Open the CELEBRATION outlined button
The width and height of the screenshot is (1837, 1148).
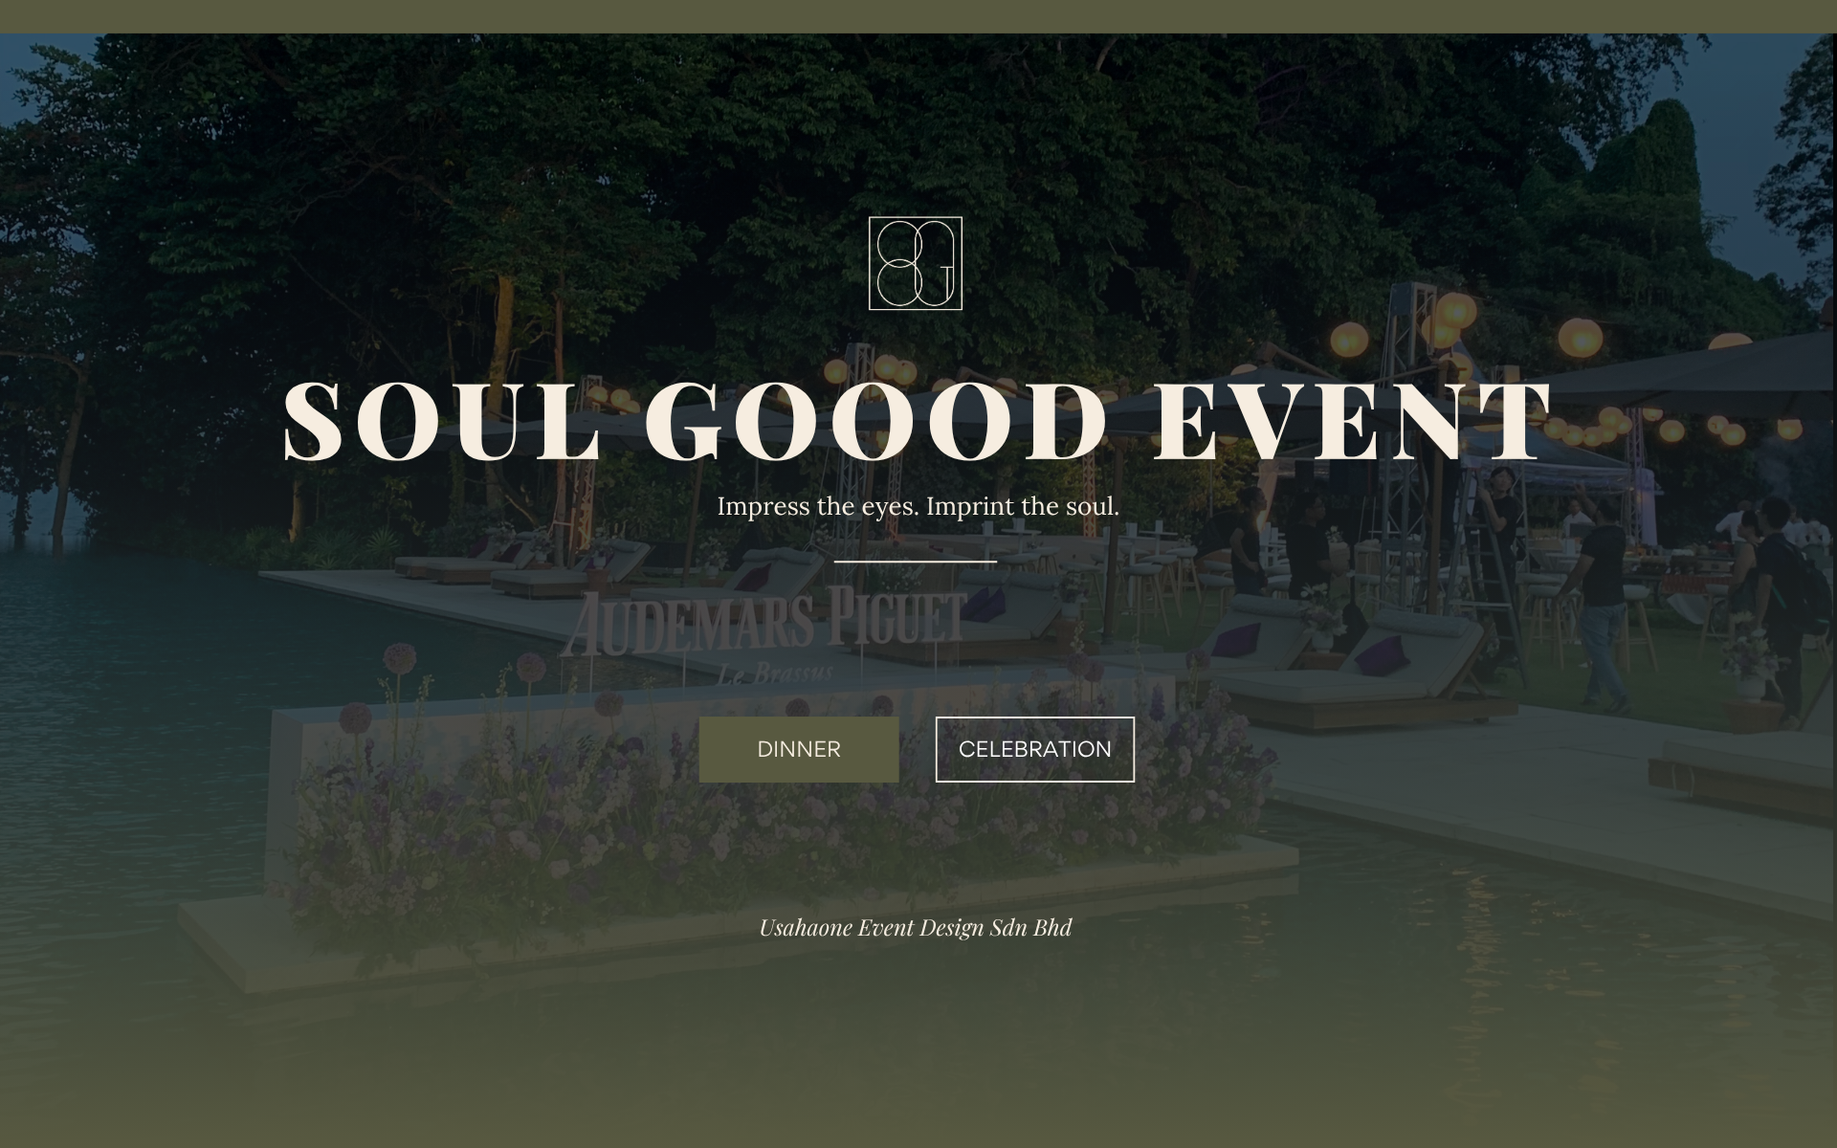[1035, 749]
